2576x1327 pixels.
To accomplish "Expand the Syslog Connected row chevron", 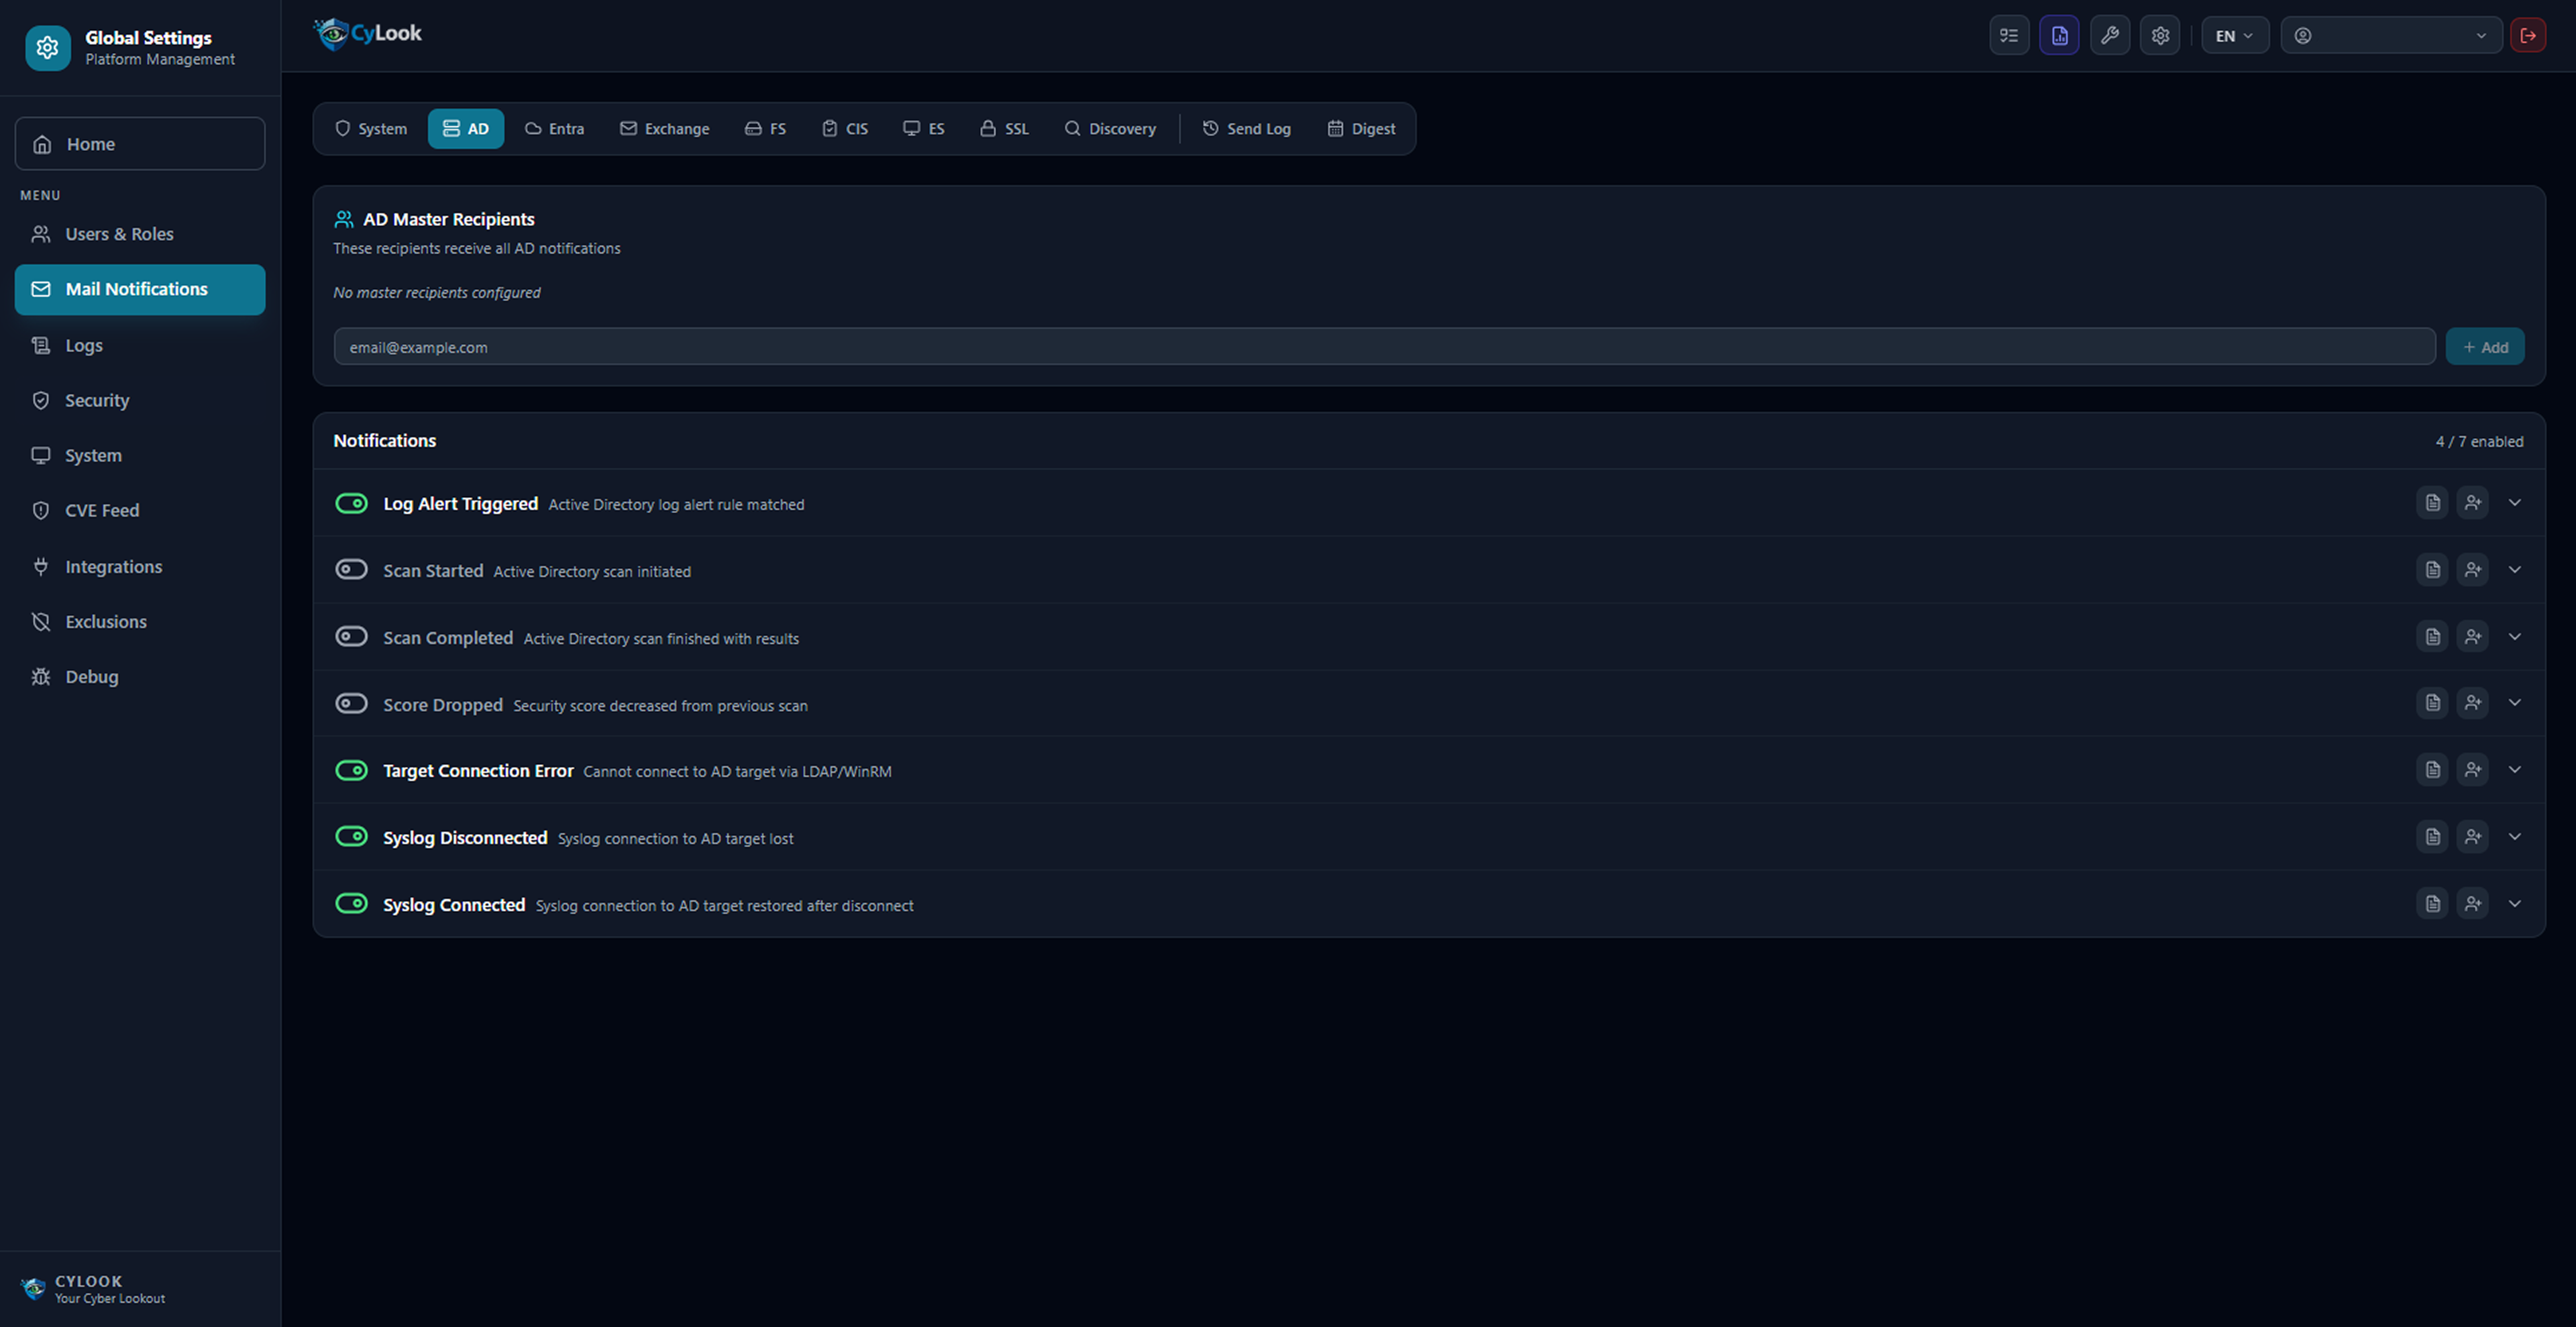I will pyautogui.click(x=2515, y=904).
